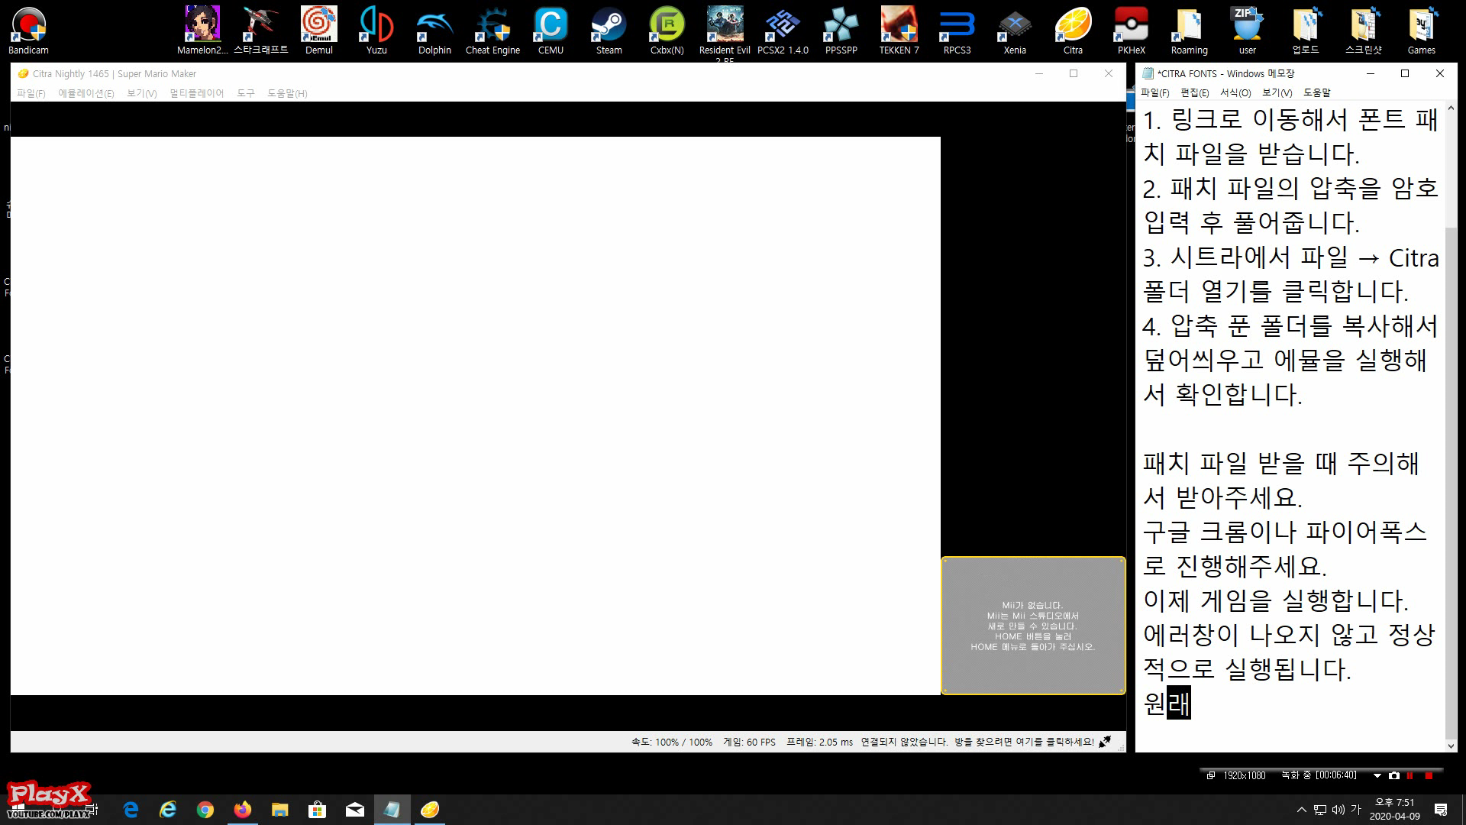Open Citra's 에뮬레이션(E) menu
The image size is (1466, 825).
pos(86,93)
